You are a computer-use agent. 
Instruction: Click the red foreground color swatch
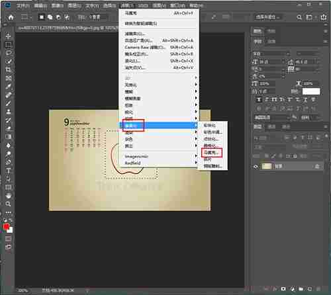pos(7,226)
